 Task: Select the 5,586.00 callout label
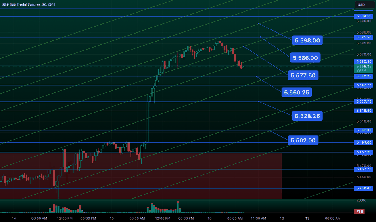pyautogui.click(x=305, y=58)
